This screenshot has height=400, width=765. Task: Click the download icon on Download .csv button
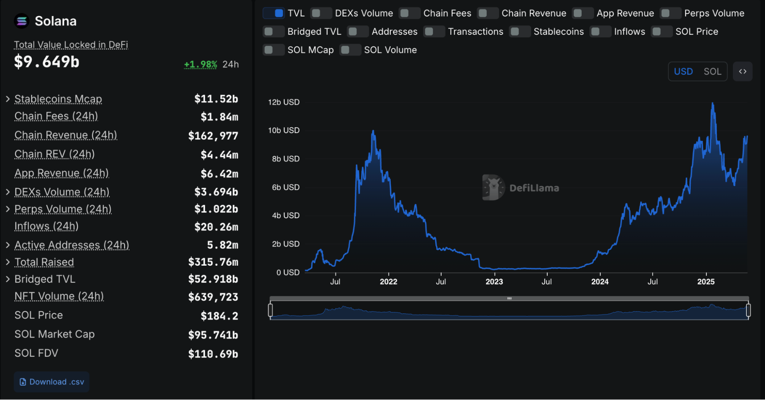pos(23,382)
